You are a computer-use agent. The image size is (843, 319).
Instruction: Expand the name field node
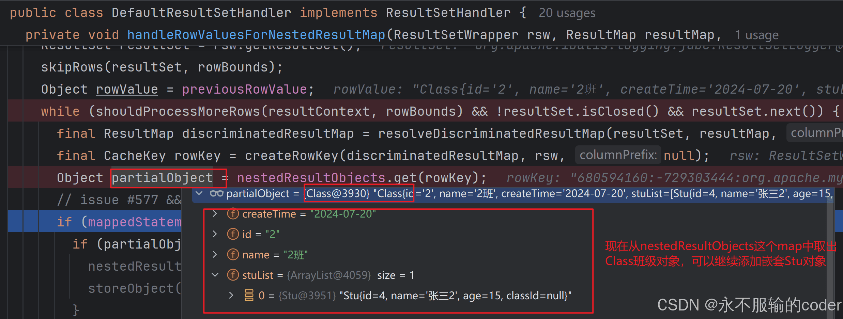[x=215, y=255]
